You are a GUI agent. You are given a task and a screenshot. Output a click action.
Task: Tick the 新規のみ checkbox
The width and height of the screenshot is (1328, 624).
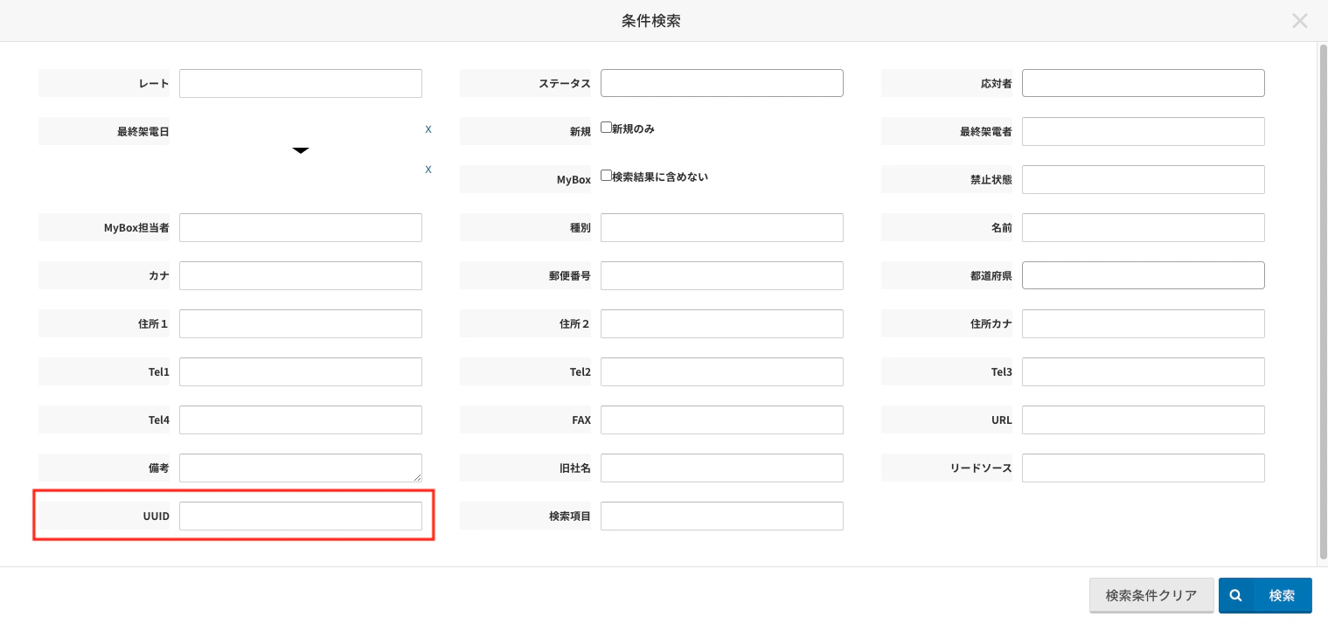(606, 128)
